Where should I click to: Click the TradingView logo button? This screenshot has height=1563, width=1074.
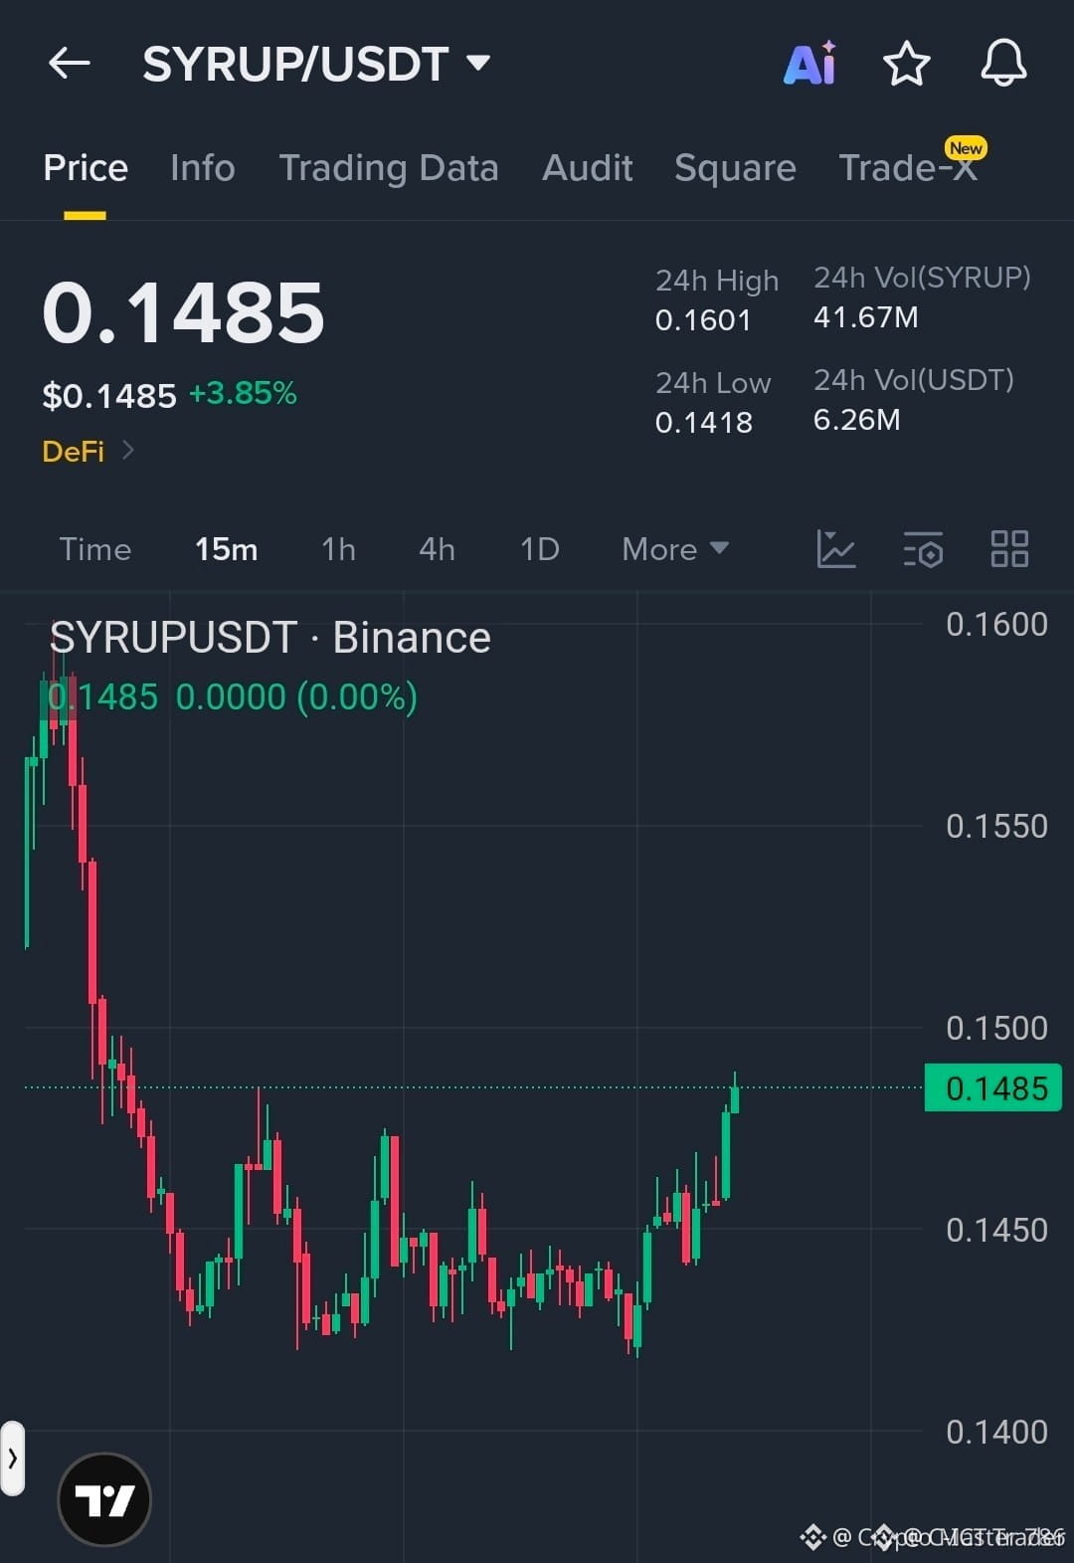coord(104,1499)
